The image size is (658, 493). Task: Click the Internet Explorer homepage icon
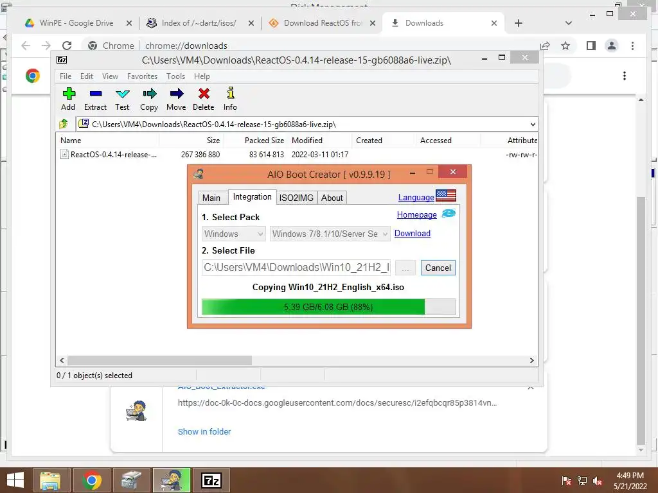pyautogui.click(x=448, y=214)
